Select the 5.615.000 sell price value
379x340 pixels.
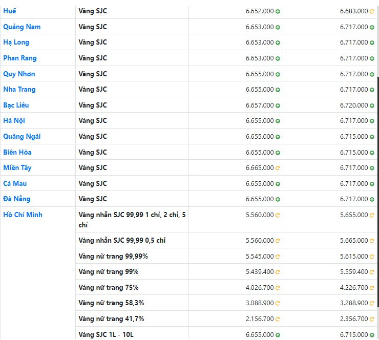354,257
